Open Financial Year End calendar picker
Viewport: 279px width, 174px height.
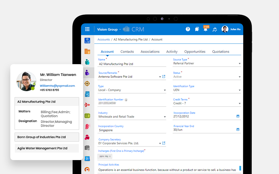[238, 130]
